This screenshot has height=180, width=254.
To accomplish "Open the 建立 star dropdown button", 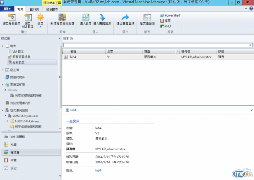I will click(40, 20).
